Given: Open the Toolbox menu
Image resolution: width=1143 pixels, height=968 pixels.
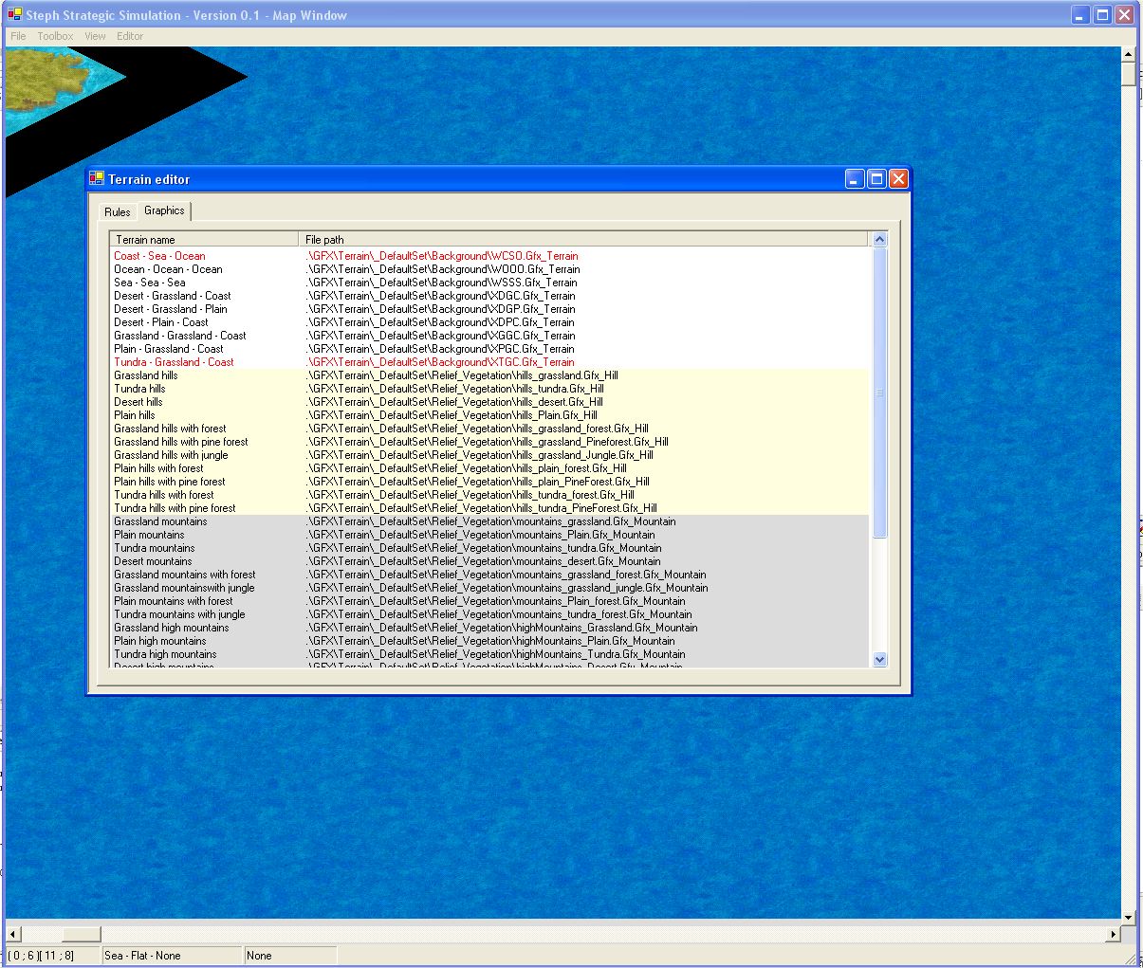Looking at the screenshot, I should coord(55,36).
